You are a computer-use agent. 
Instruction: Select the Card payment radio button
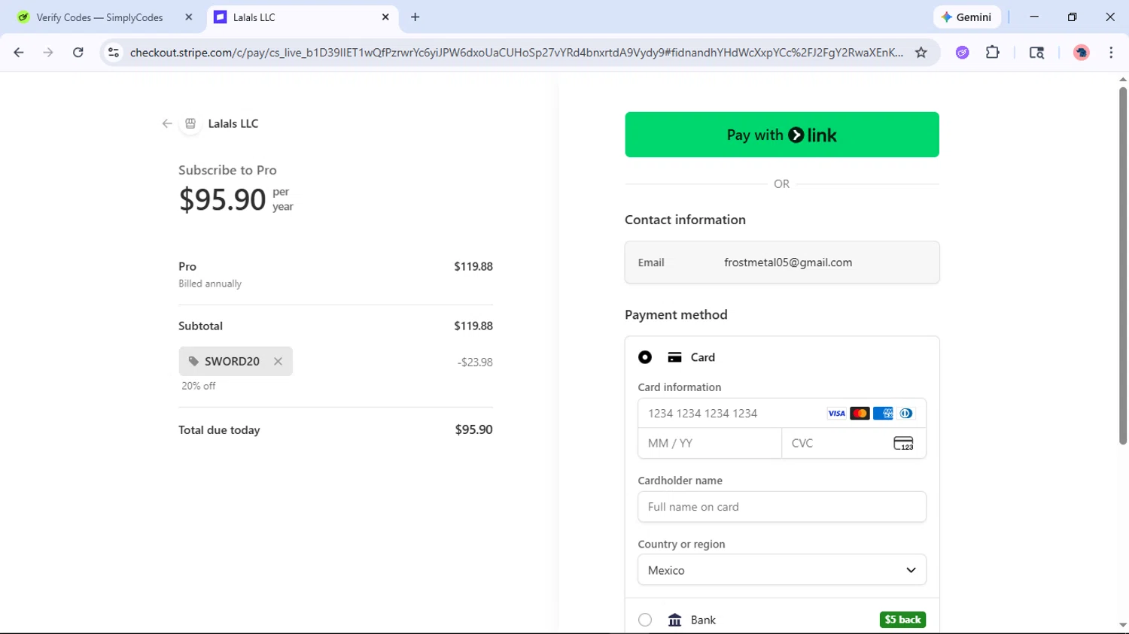[x=645, y=357]
